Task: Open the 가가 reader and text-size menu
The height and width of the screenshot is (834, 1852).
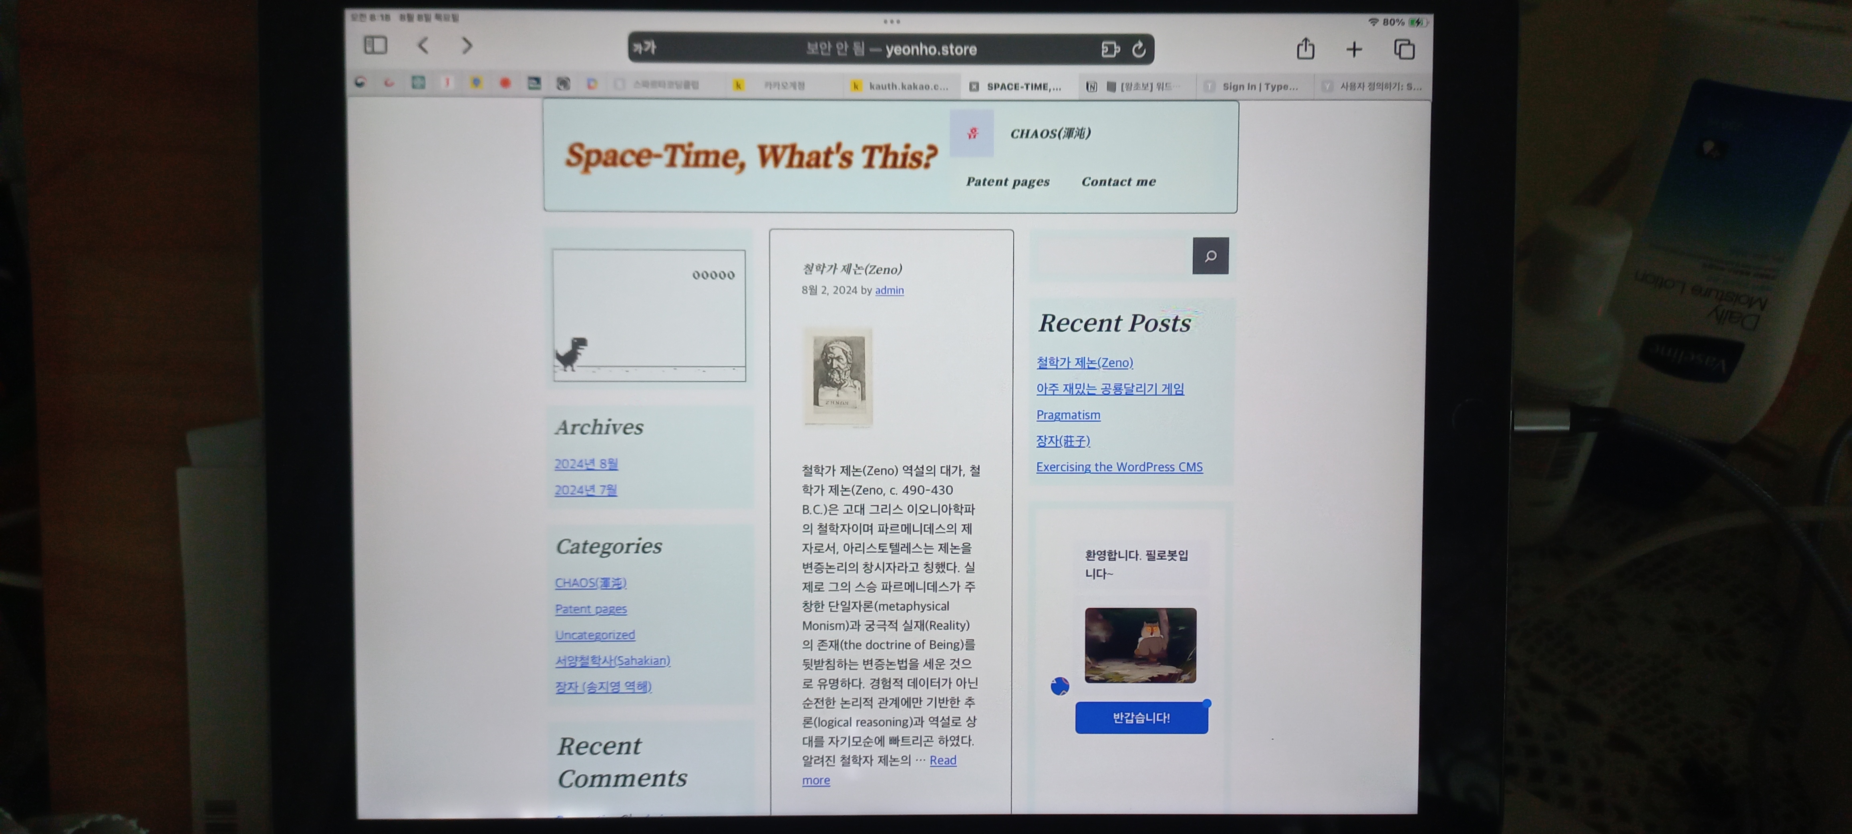Action: [645, 48]
